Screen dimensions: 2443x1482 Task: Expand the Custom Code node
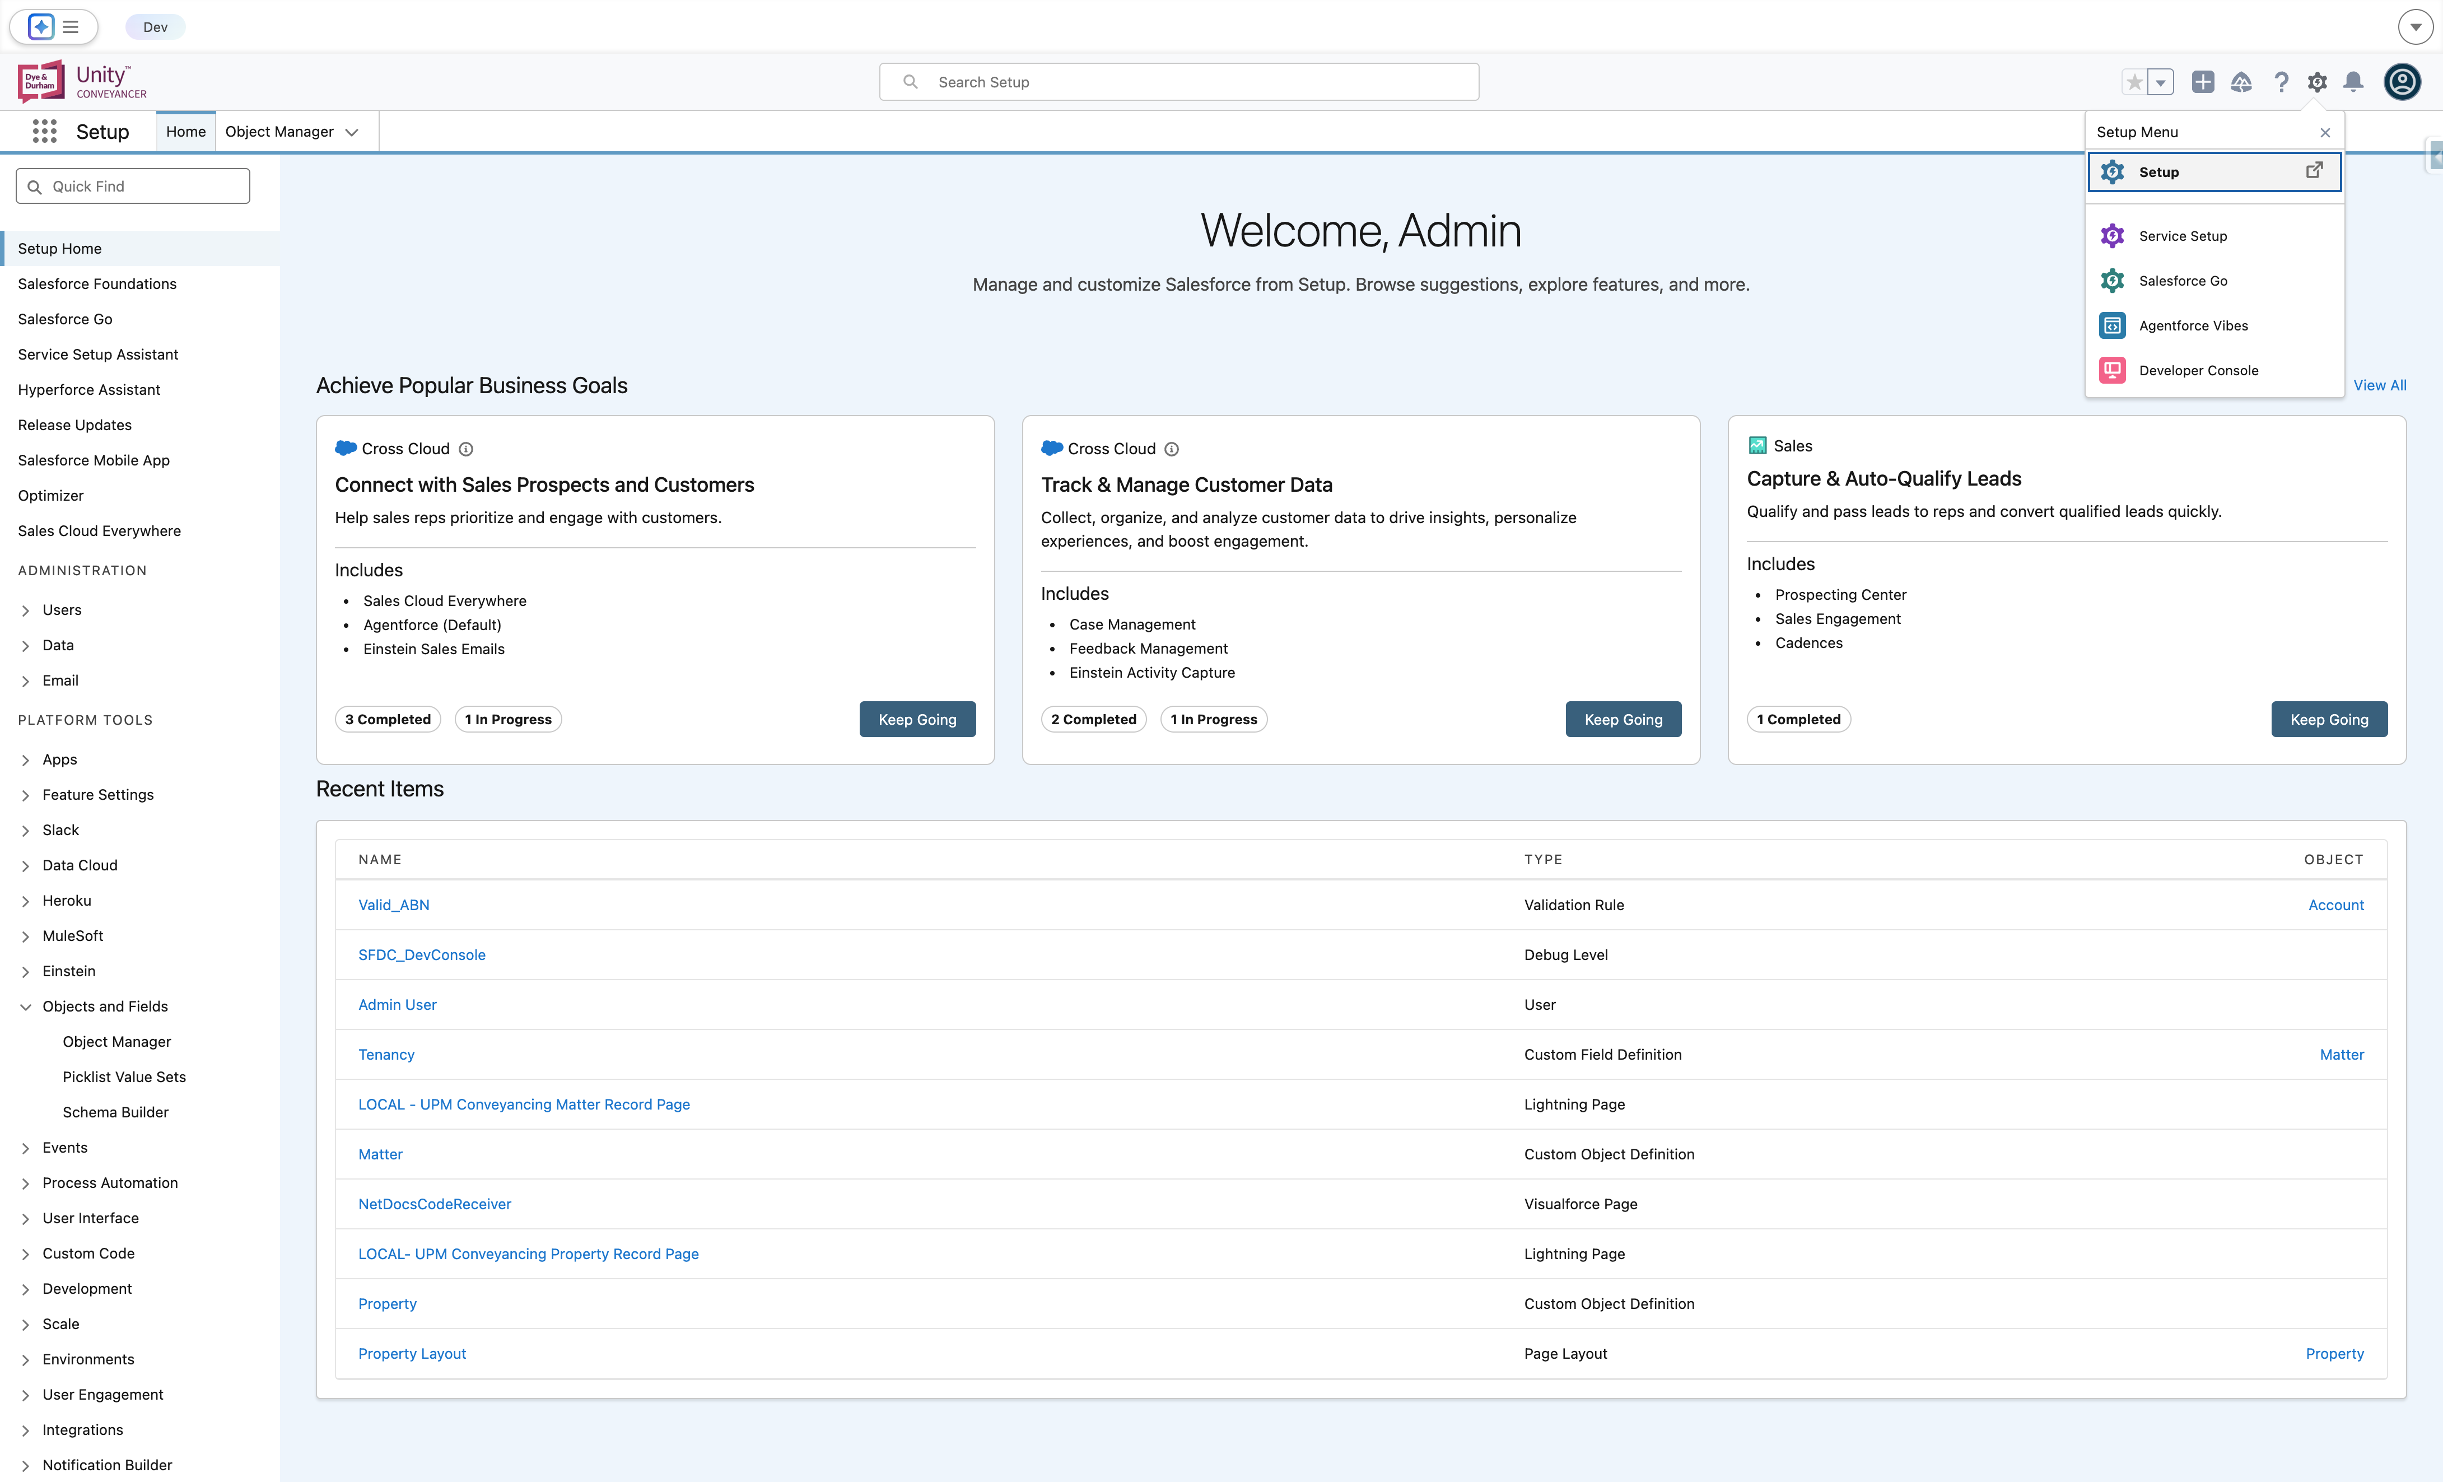coord(26,1254)
